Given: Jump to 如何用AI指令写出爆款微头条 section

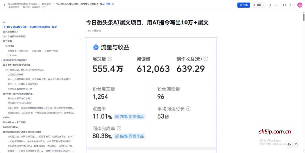Looking at the screenshot, I should click(18, 94).
